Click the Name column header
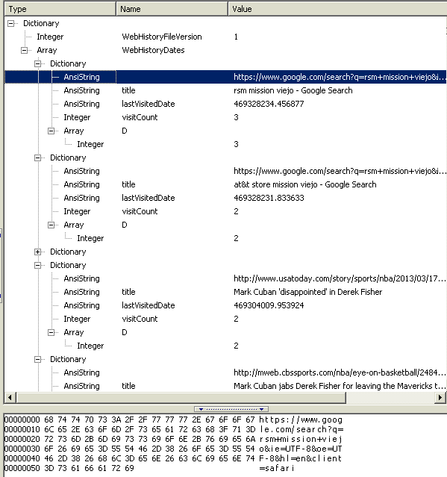This screenshot has height=477, width=447. click(172, 9)
